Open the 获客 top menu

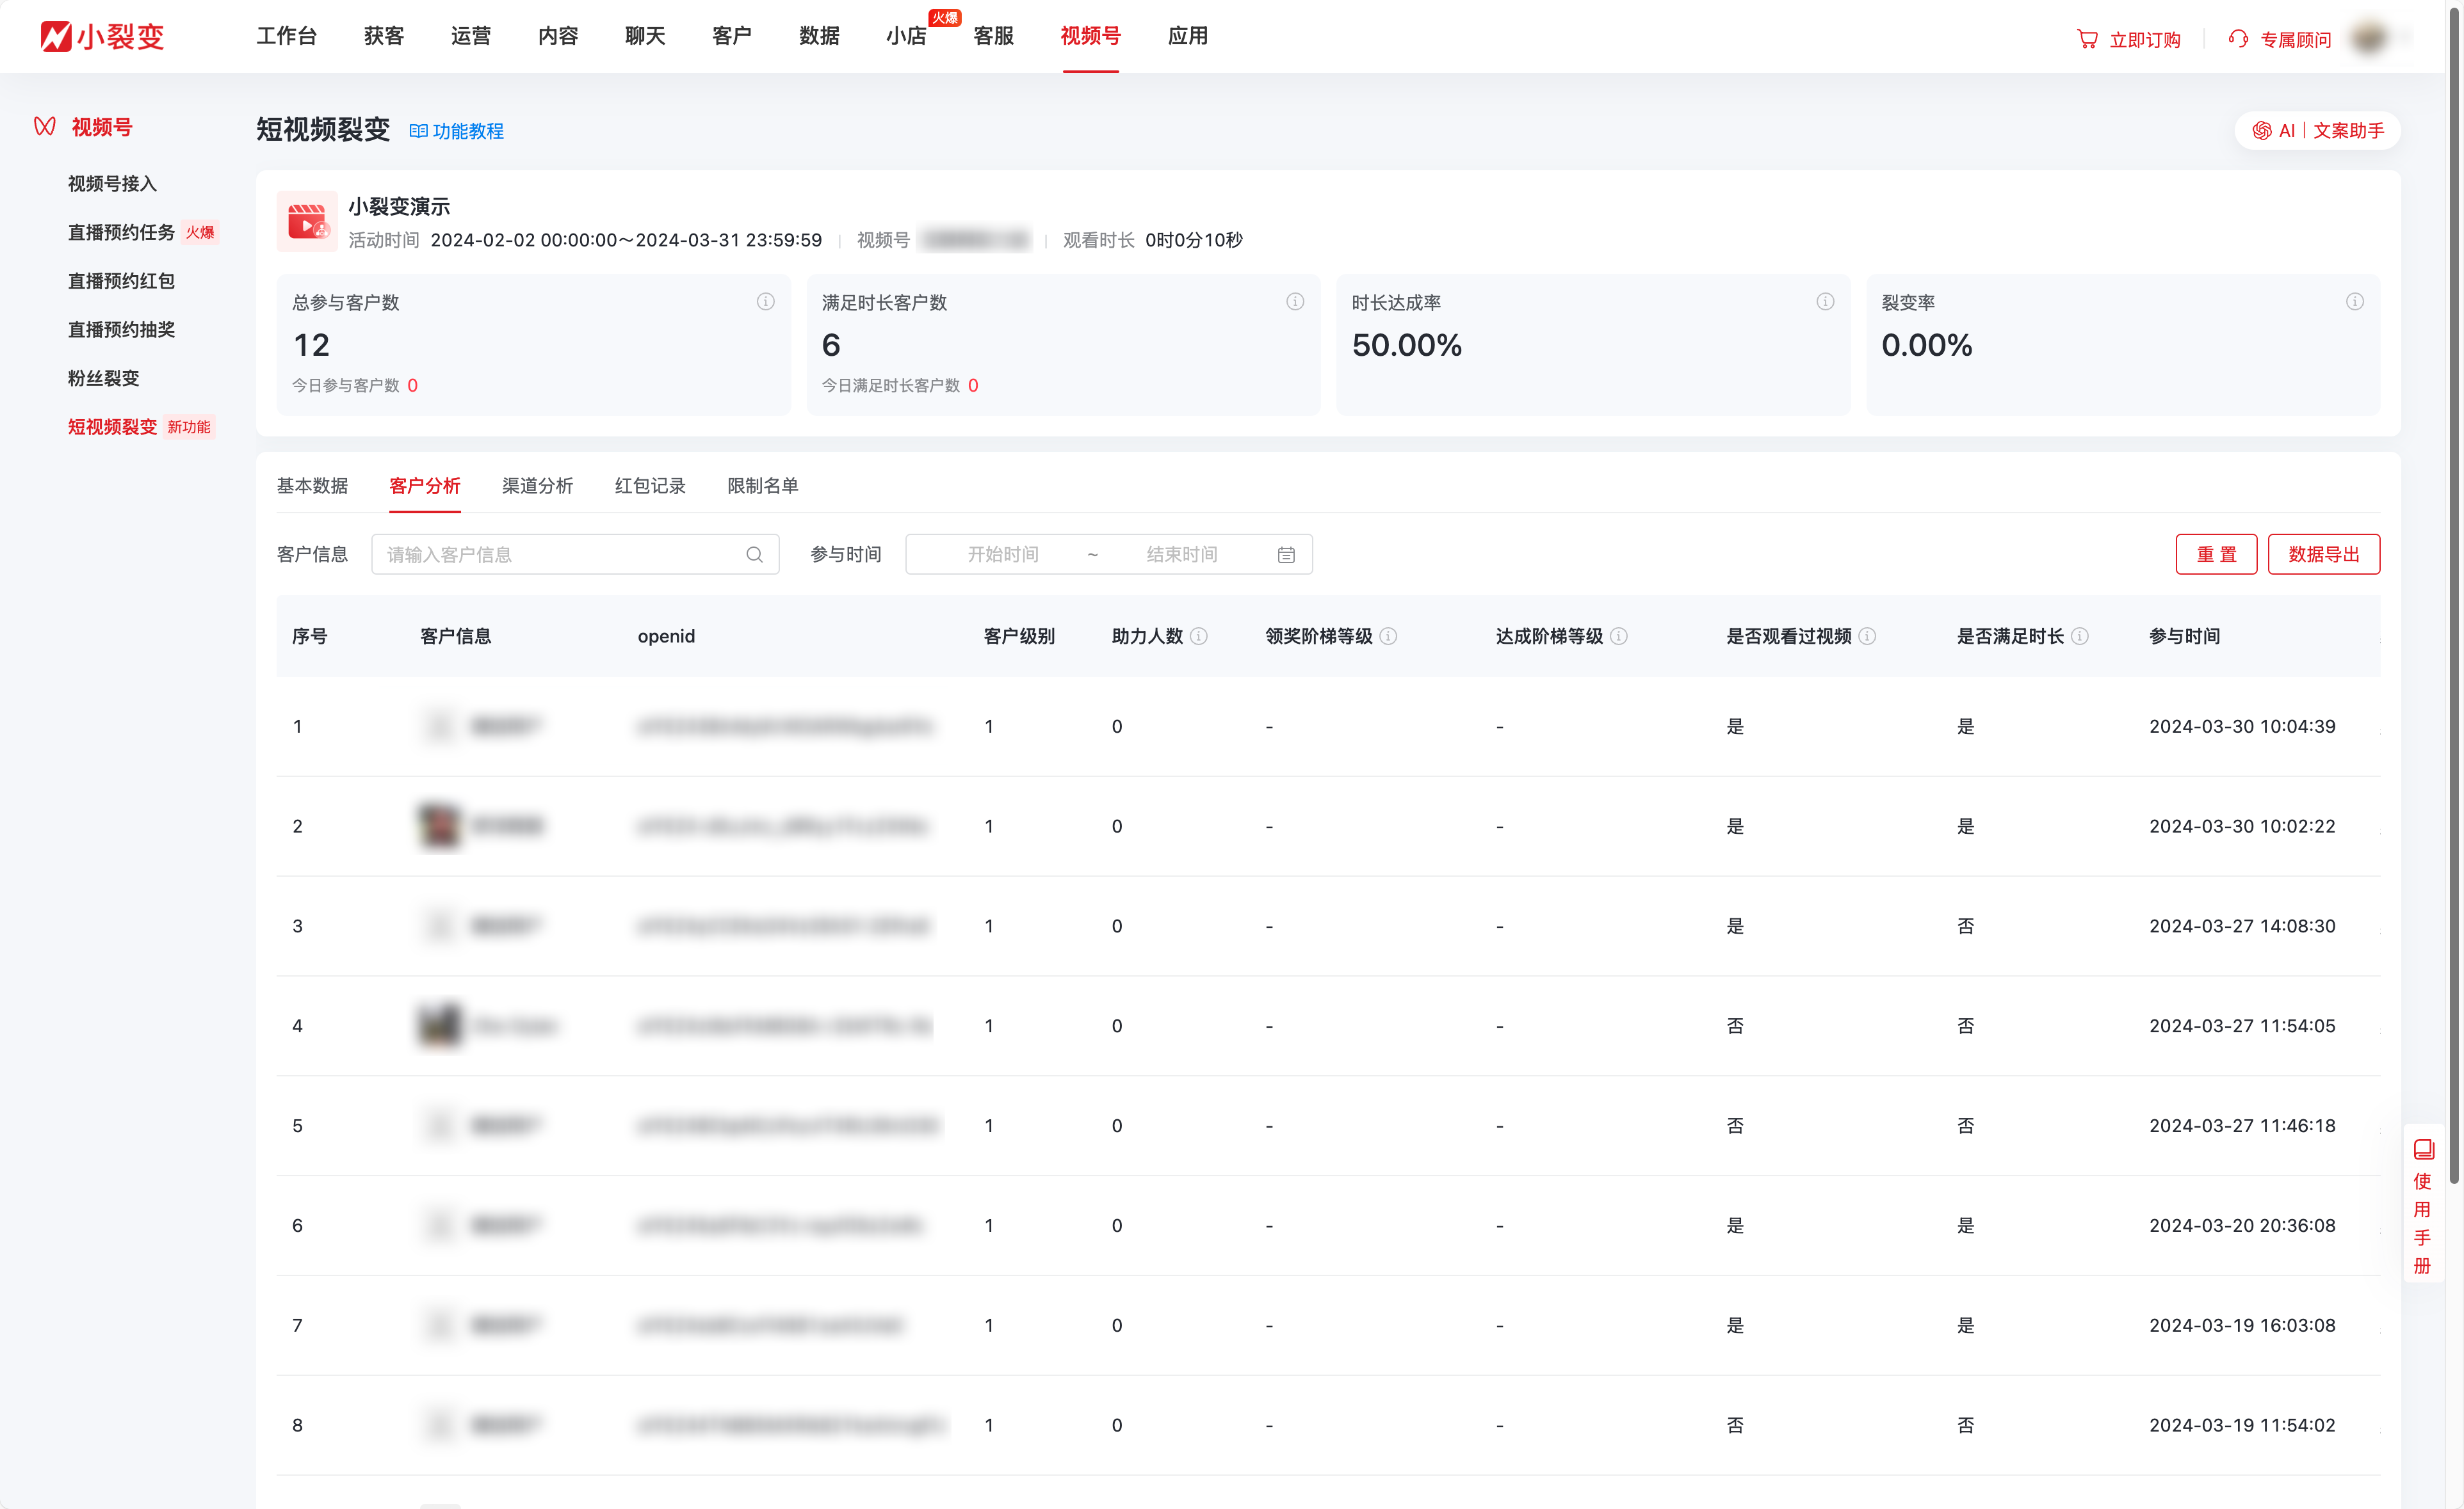384,36
